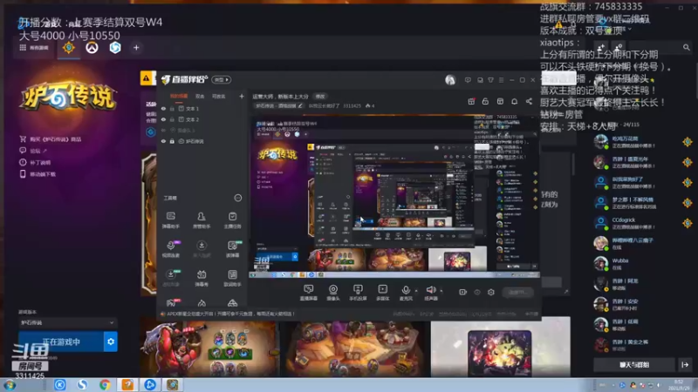698x392 pixels.
Task: Open the 类型 button beside the app logo
Action: (x=222, y=79)
